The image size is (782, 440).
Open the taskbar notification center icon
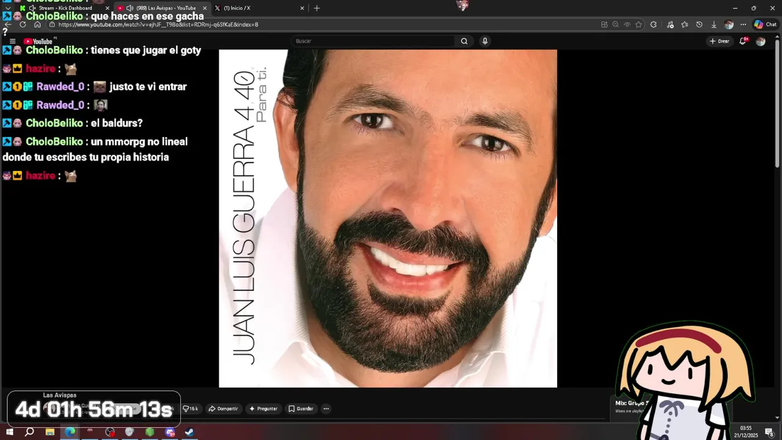[769, 432]
